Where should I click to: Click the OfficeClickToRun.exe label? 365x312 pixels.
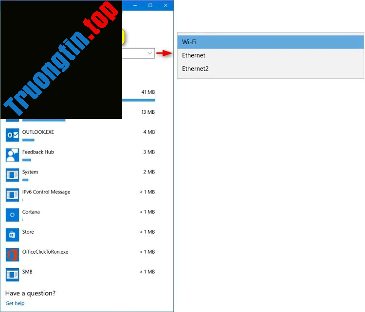tap(45, 252)
